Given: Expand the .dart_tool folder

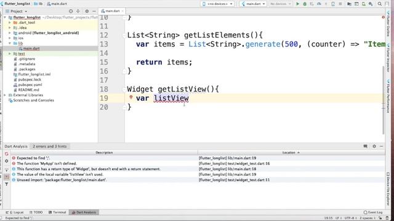Looking at the screenshot, I should pyautogui.click(x=10, y=23).
